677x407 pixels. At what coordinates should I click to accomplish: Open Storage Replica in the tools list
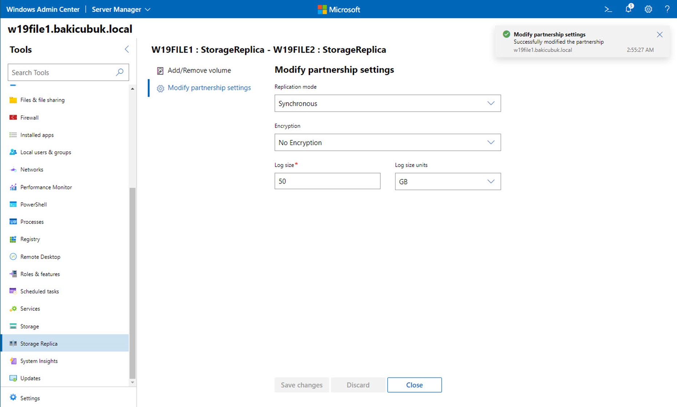tap(65, 343)
